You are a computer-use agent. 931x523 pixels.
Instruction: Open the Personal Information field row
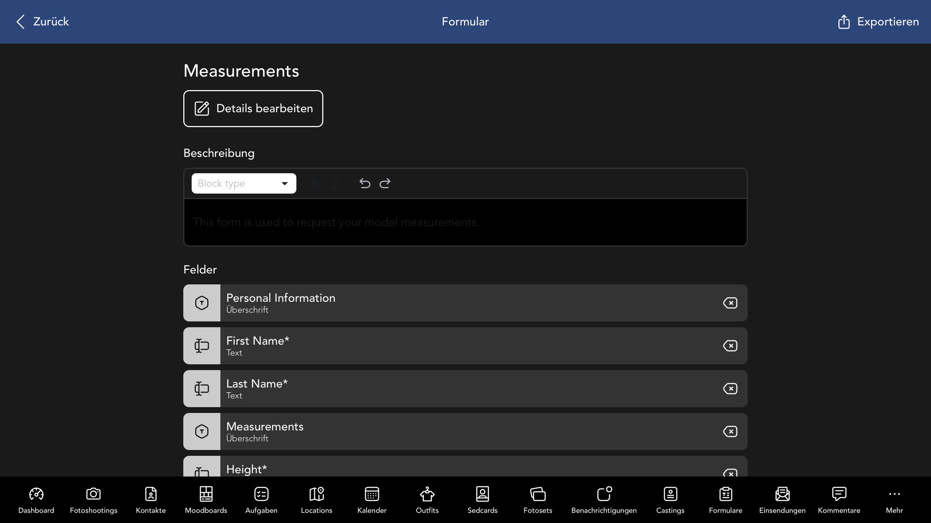[465, 303]
